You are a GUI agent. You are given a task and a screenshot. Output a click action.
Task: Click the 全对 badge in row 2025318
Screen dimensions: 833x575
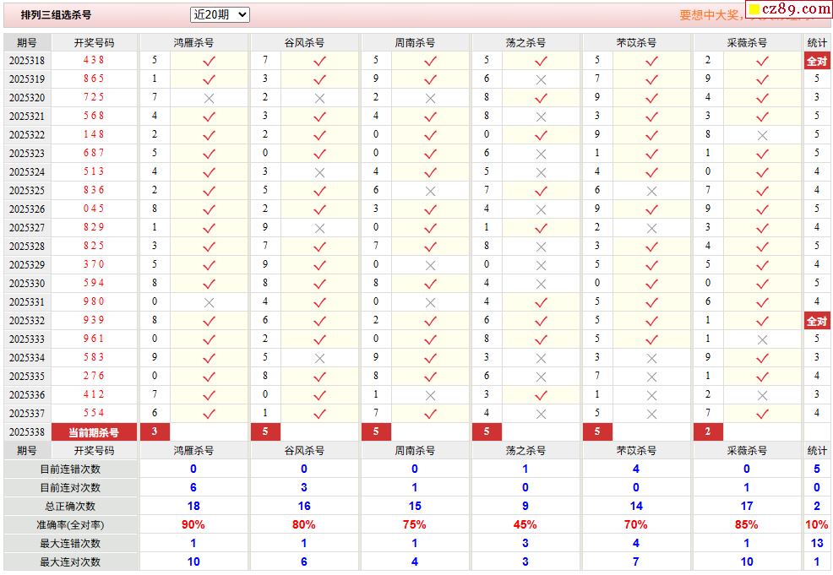tap(817, 61)
